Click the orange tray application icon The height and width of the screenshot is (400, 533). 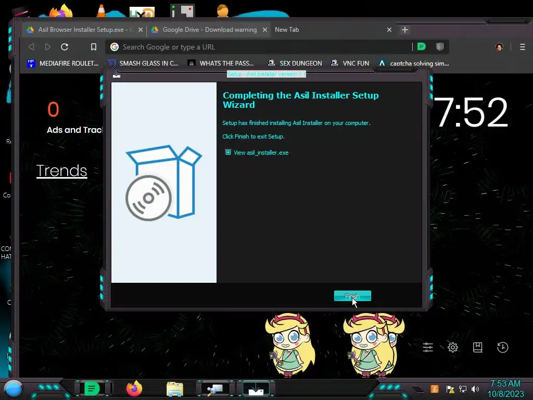435,389
